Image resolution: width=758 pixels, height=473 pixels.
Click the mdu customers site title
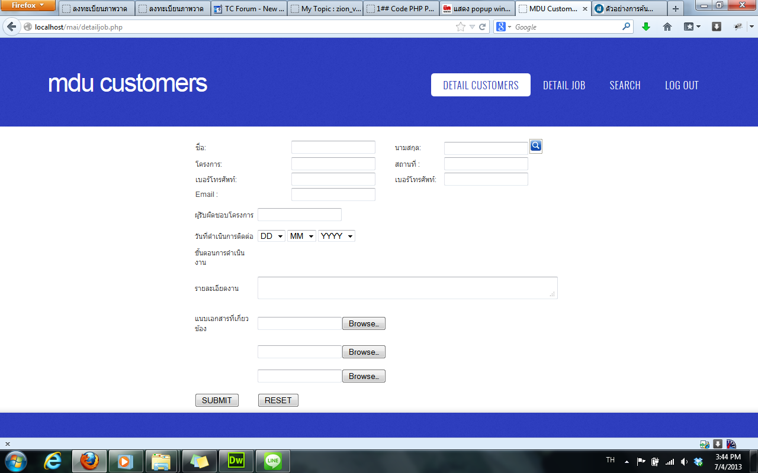click(127, 83)
